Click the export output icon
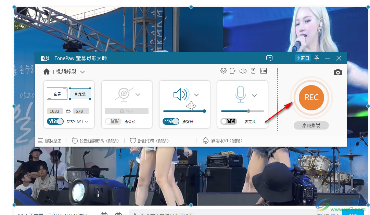370x215 pixels. (233, 71)
